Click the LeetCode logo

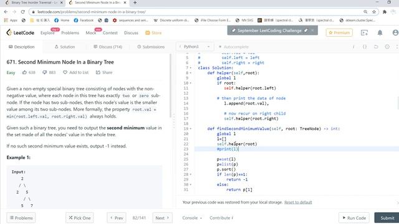pos(20,32)
